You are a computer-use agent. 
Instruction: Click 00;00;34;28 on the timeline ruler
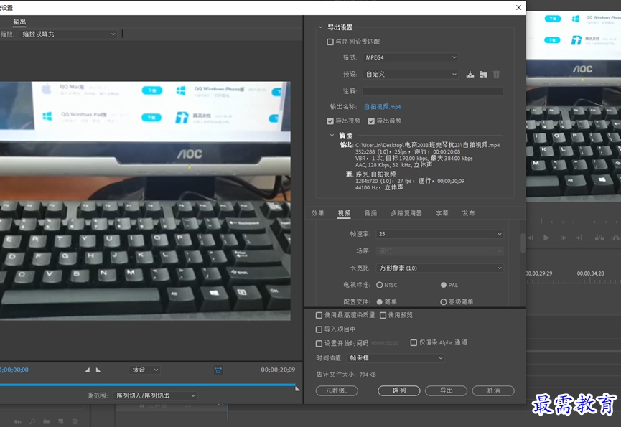tap(590, 273)
